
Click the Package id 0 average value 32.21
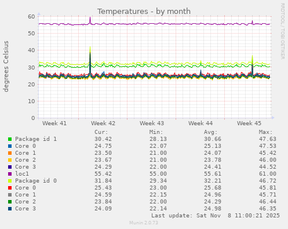tap(213, 181)
